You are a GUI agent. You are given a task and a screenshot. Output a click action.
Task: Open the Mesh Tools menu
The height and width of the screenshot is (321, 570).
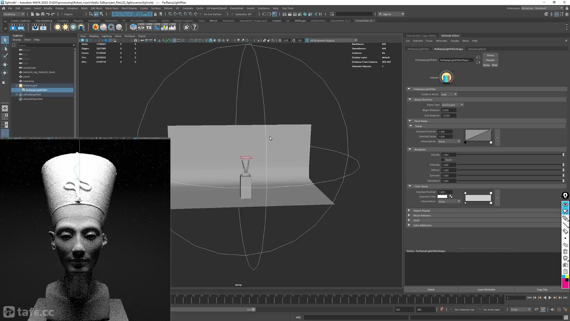[112, 8]
